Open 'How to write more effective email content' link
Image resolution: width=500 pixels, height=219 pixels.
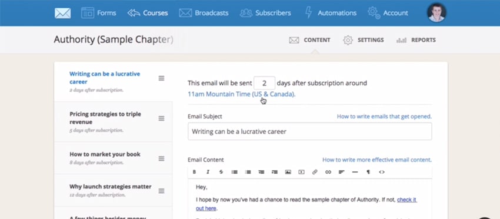(x=377, y=160)
